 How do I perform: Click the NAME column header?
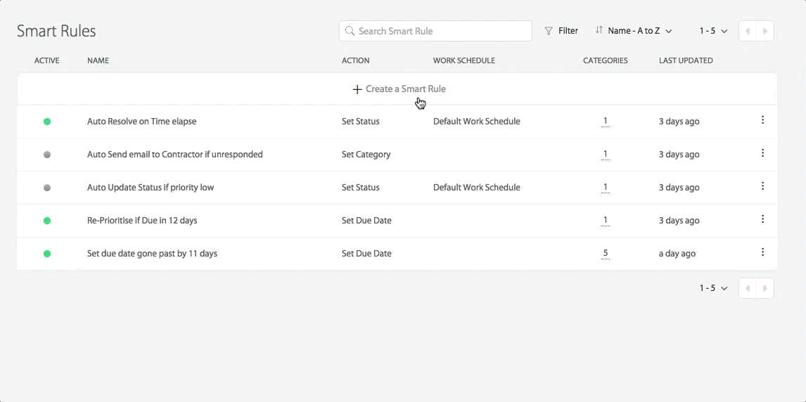pyautogui.click(x=98, y=60)
